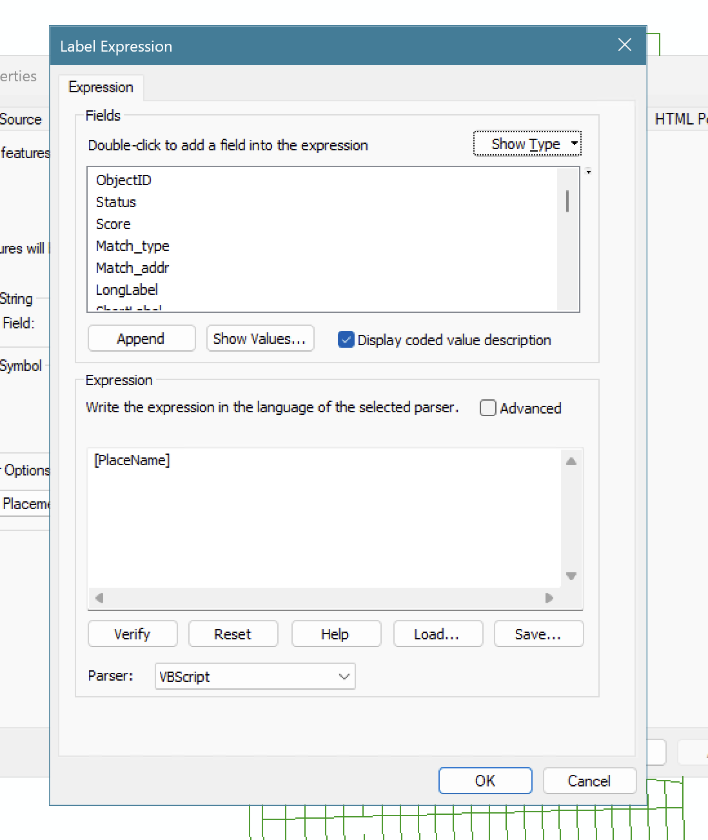Image resolution: width=708 pixels, height=840 pixels.
Task: Click the Append button
Action: click(141, 338)
